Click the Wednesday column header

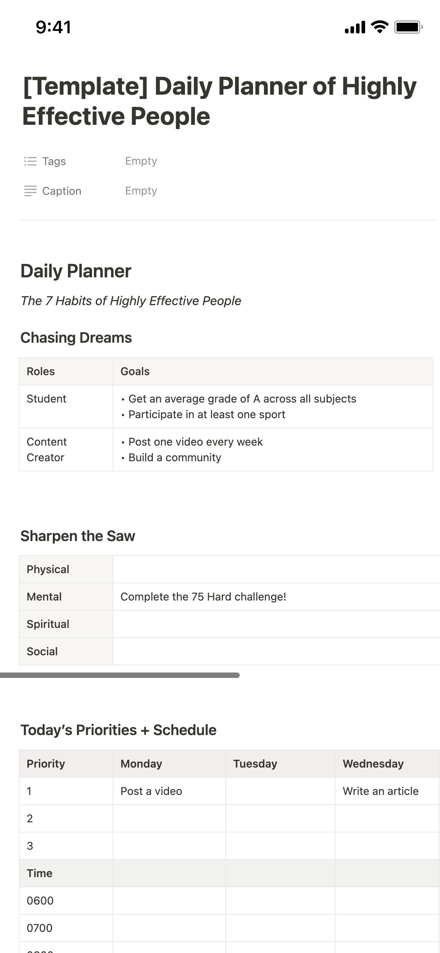(x=373, y=764)
